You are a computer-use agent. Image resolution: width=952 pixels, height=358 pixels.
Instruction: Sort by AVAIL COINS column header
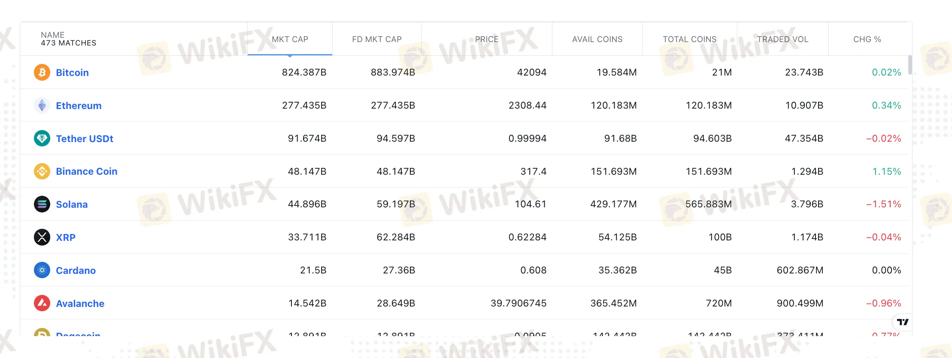597,39
